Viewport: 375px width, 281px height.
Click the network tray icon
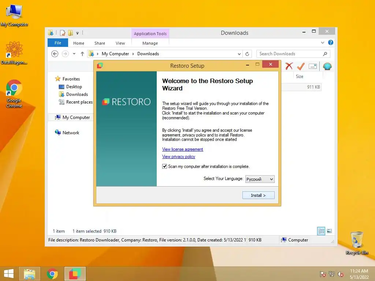click(332, 274)
